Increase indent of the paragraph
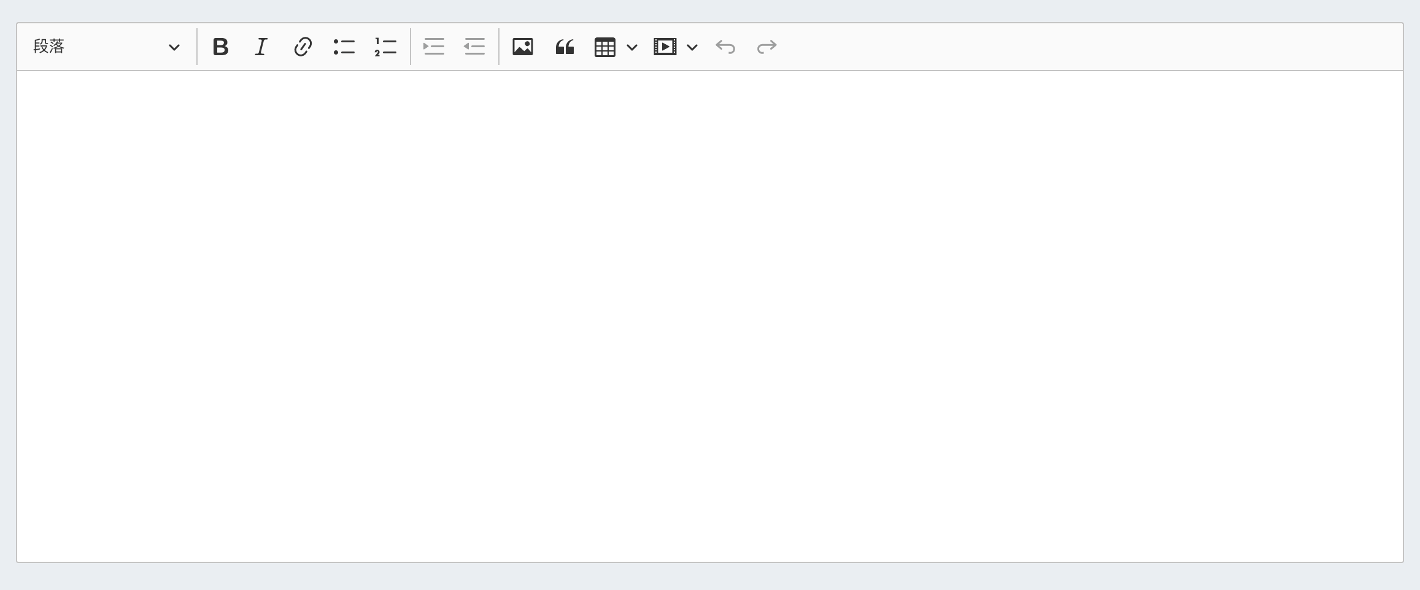Image resolution: width=1420 pixels, height=590 pixels. (x=434, y=47)
